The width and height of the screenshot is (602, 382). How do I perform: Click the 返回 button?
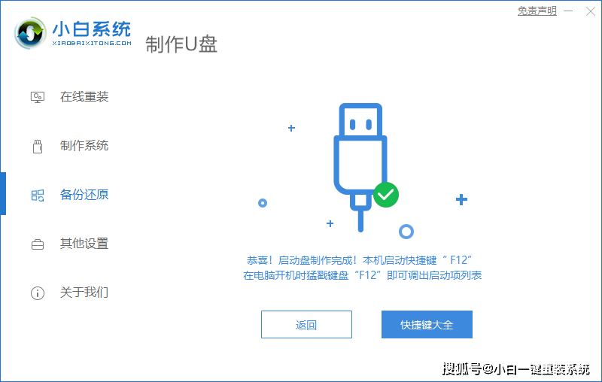point(306,324)
